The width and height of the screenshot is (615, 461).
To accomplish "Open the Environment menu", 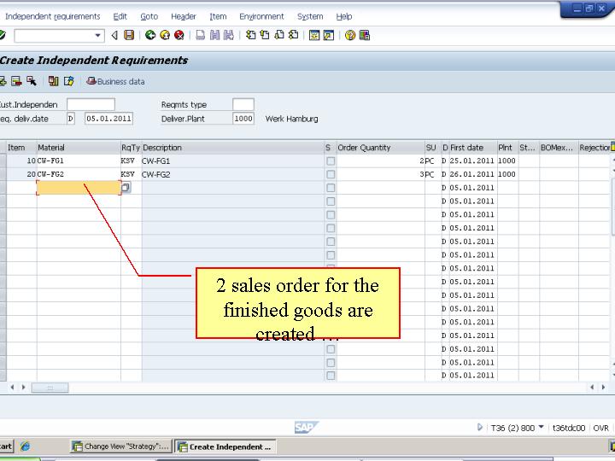I will click(261, 16).
